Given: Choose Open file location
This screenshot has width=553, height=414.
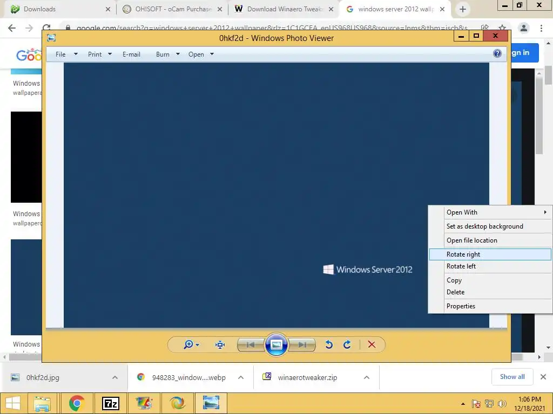Looking at the screenshot, I should coord(490,240).
